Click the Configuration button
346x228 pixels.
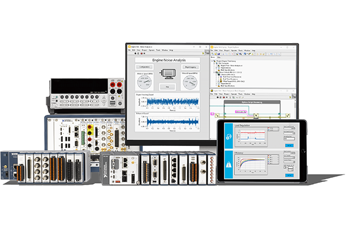145,67
